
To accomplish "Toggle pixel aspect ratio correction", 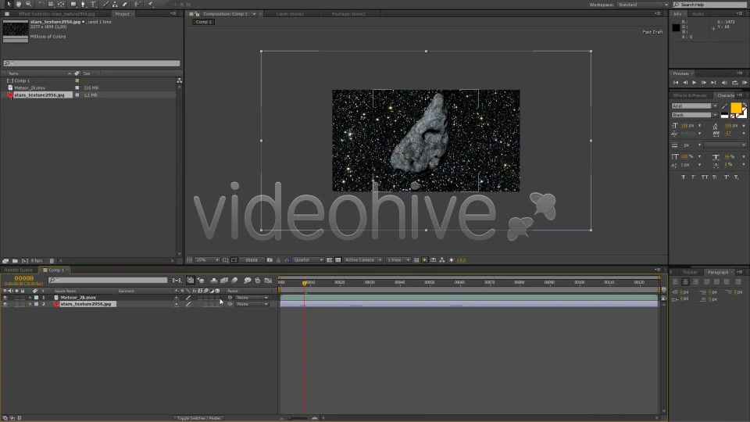I will tap(416, 259).
